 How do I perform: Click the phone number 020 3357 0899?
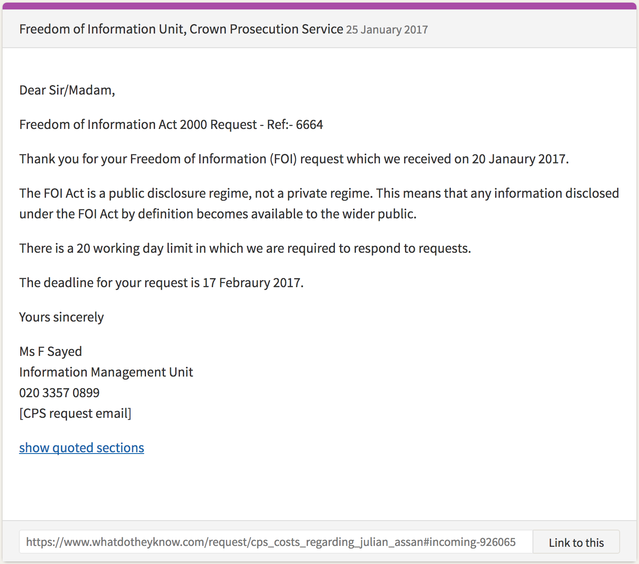[x=59, y=393]
